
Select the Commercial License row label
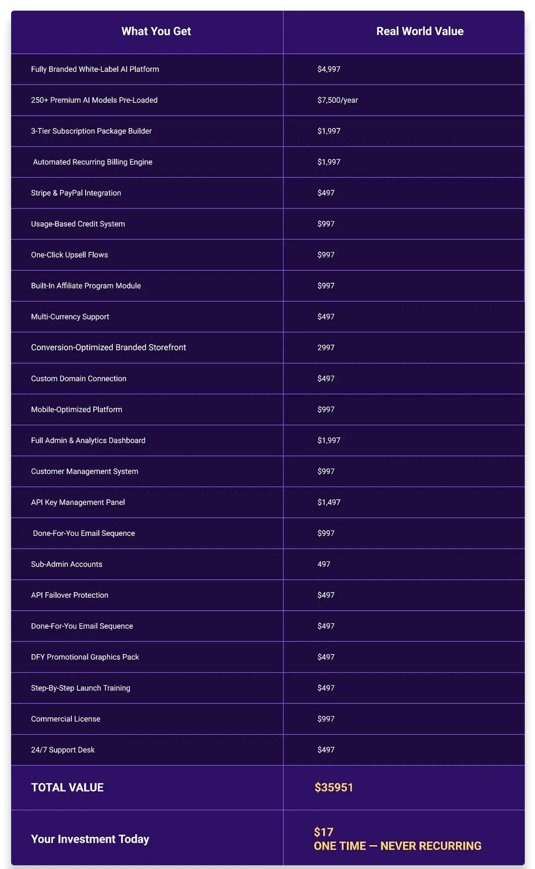(x=65, y=719)
